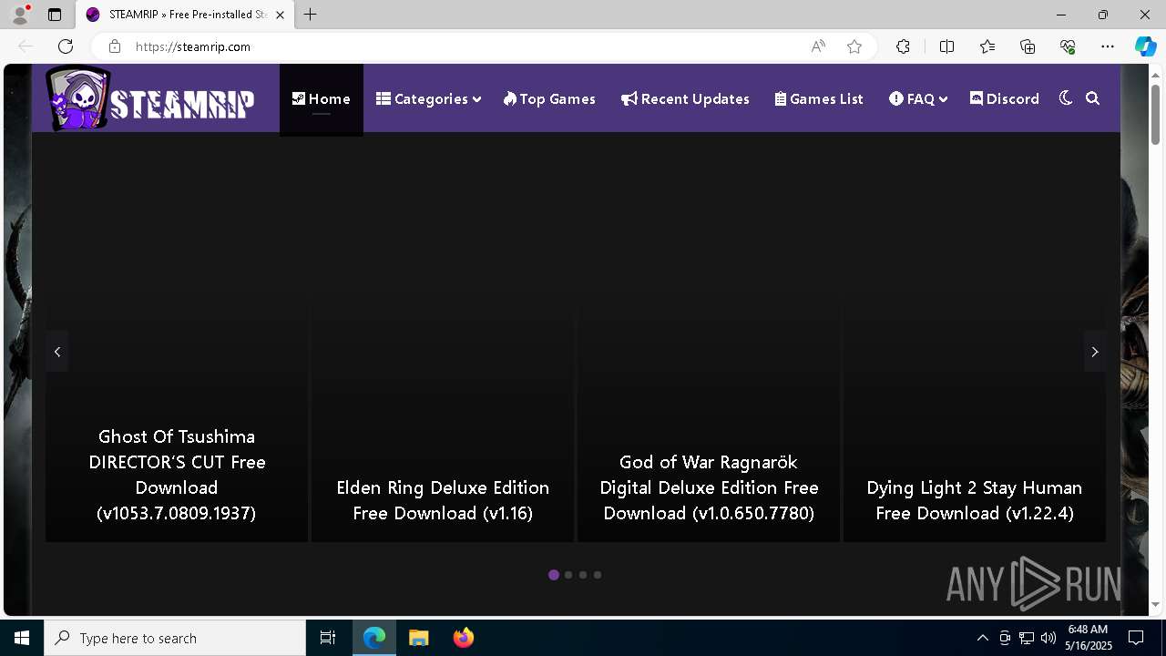This screenshot has height=656, width=1166.
Task: Open File Explorer from taskbar
Action: (418, 638)
